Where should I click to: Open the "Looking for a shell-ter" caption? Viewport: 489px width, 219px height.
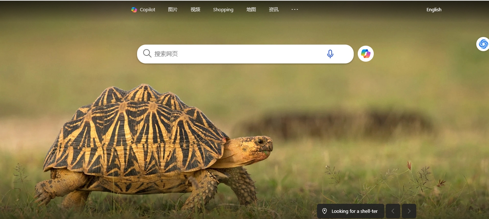[354, 211]
